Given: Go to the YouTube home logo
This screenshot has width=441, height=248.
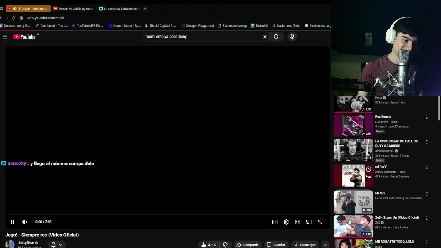Looking at the screenshot, I should tap(25, 37).
